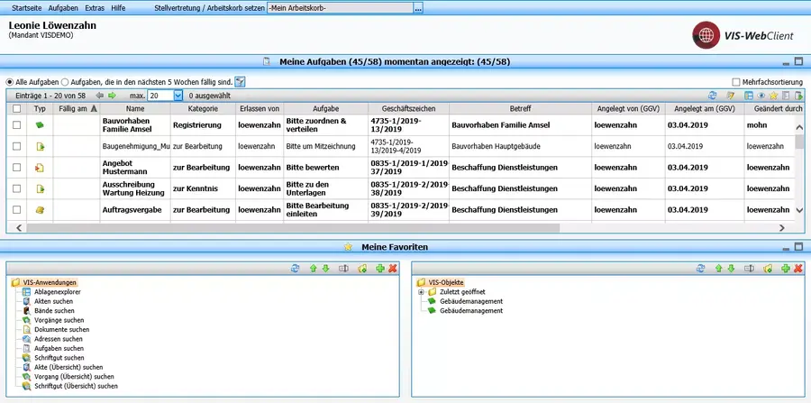This screenshot has width=811, height=403.
Task: Select the 'Alle Aufgaben' radio button
Action: coord(10,81)
